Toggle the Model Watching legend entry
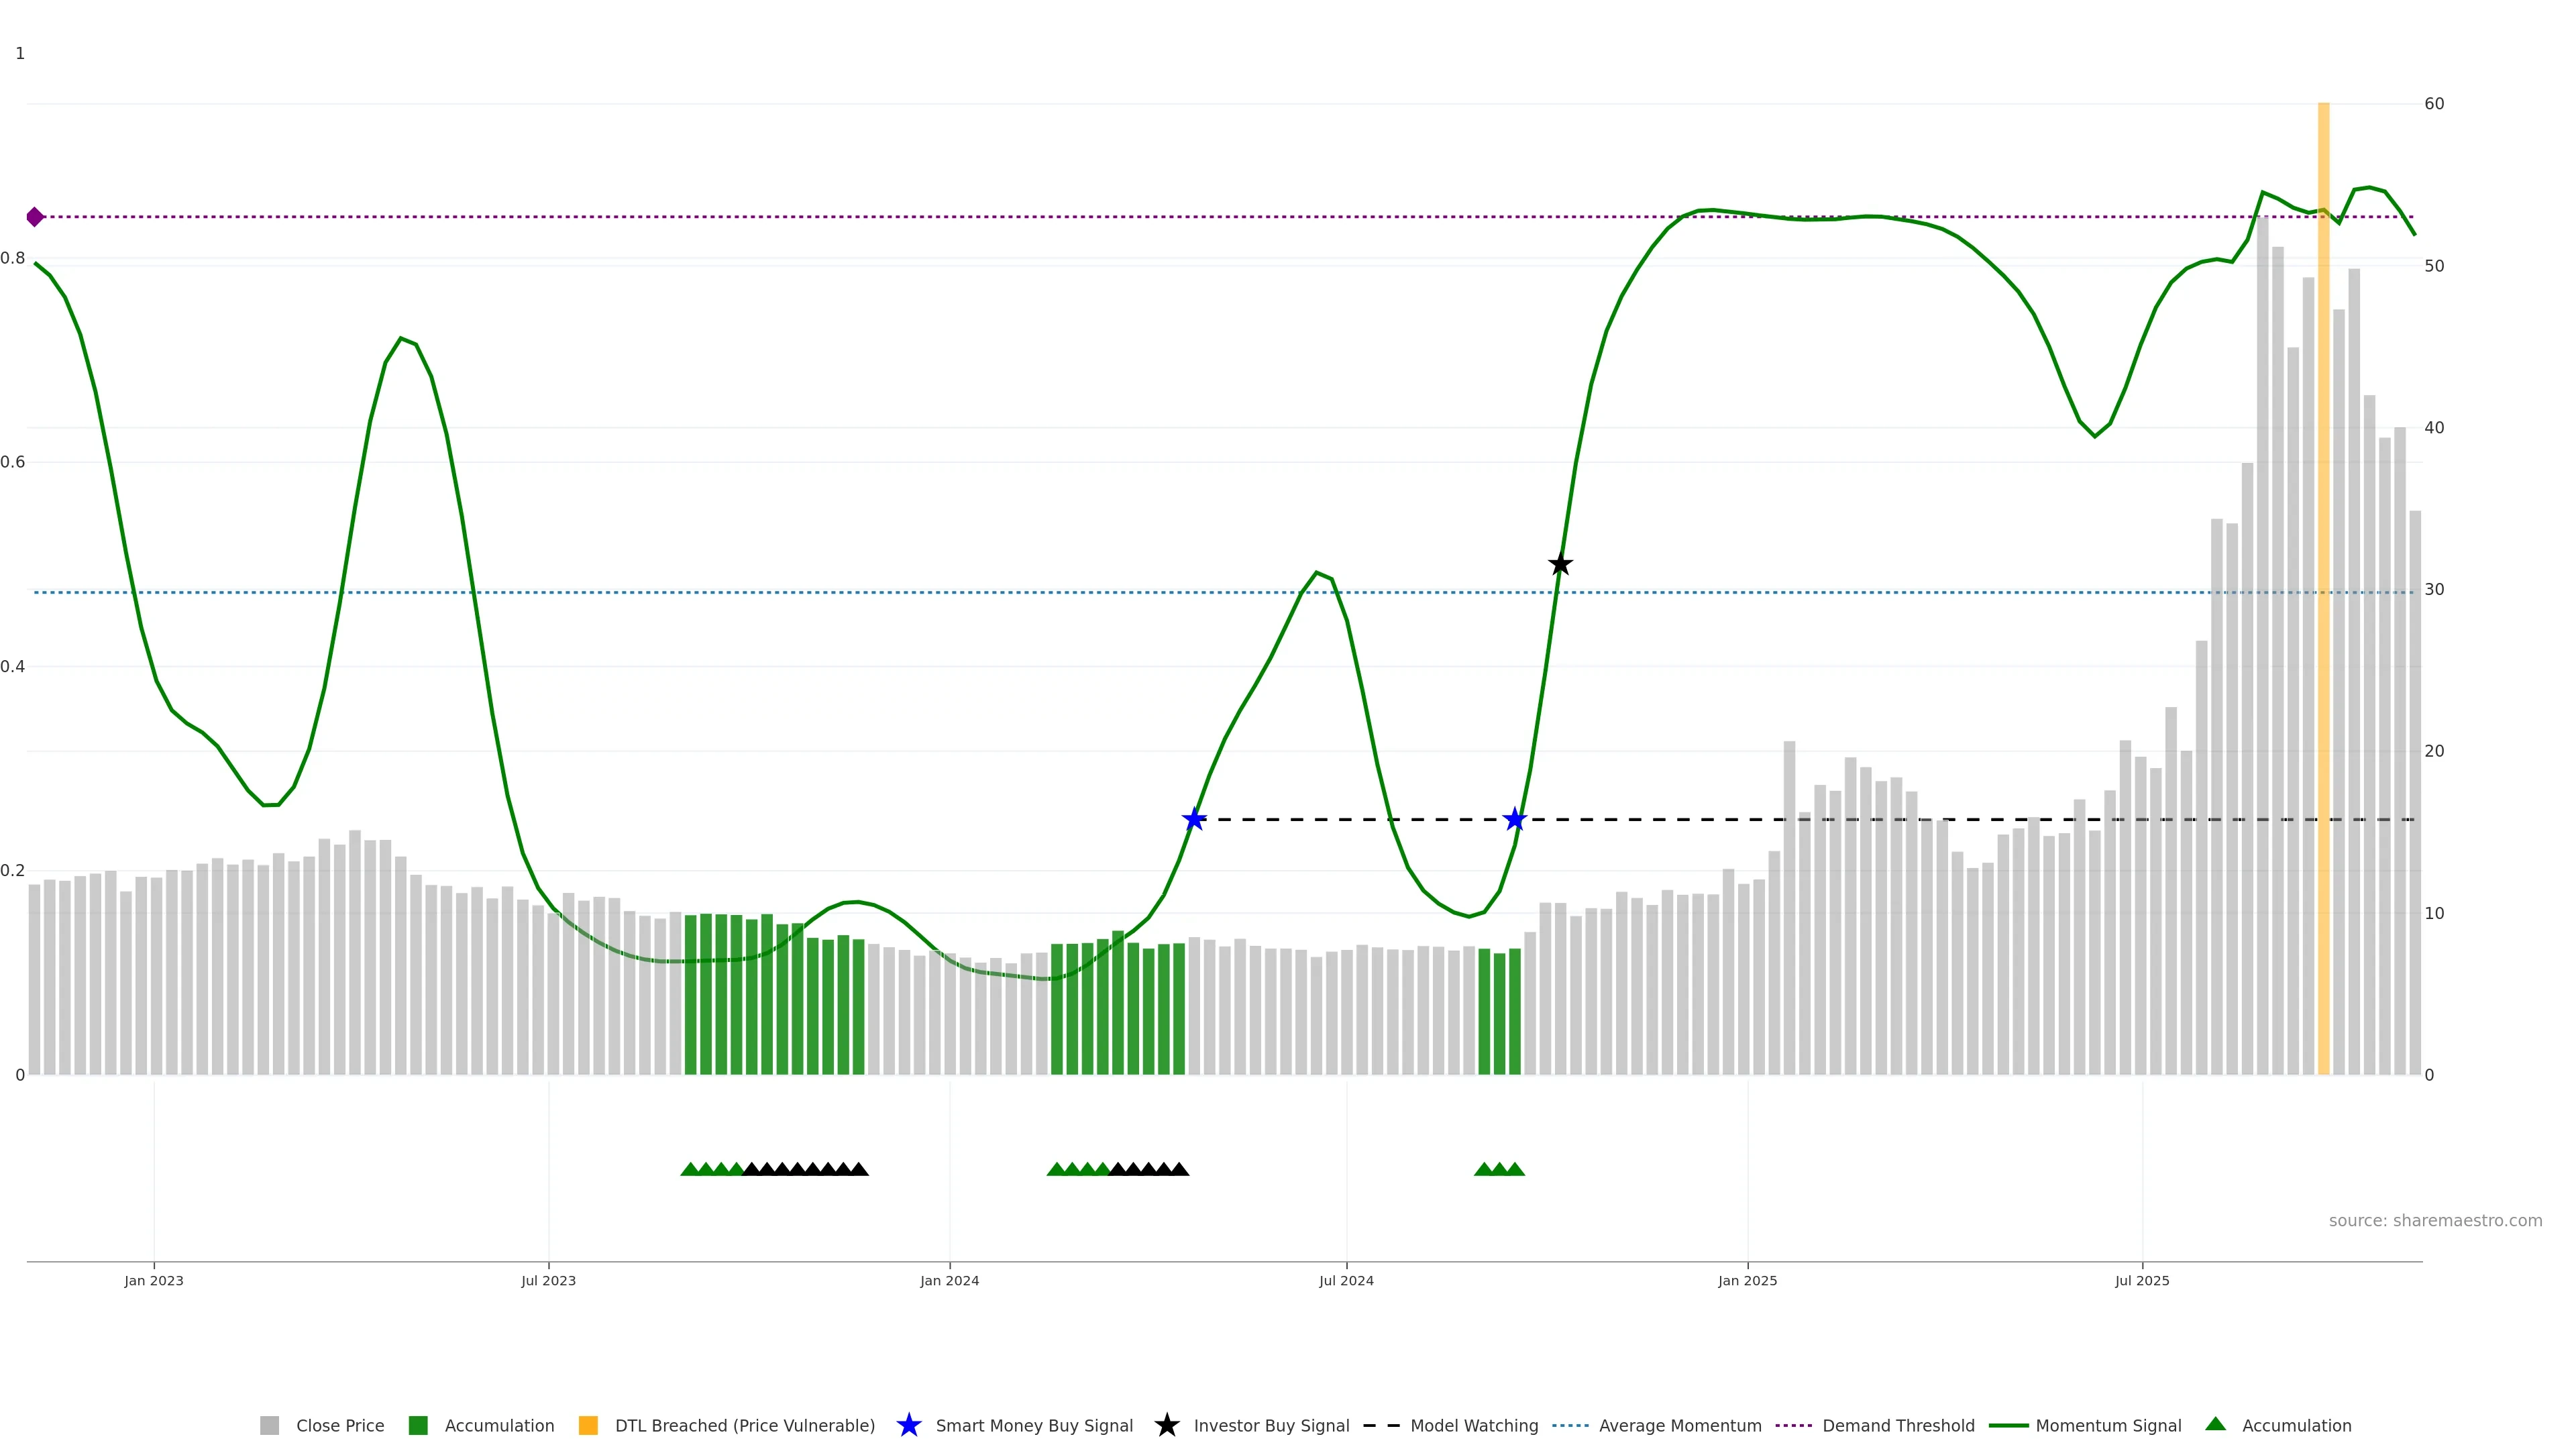Image resolution: width=2576 pixels, height=1449 pixels. click(x=1473, y=1425)
